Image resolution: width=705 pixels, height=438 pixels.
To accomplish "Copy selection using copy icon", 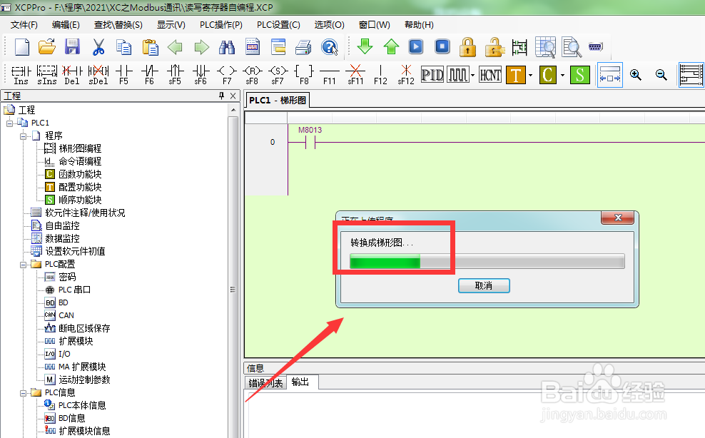I will [123, 47].
